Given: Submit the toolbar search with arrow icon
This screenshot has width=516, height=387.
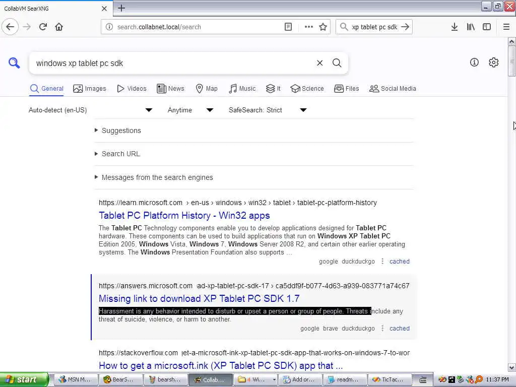Looking at the screenshot, I should (x=405, y=27).
